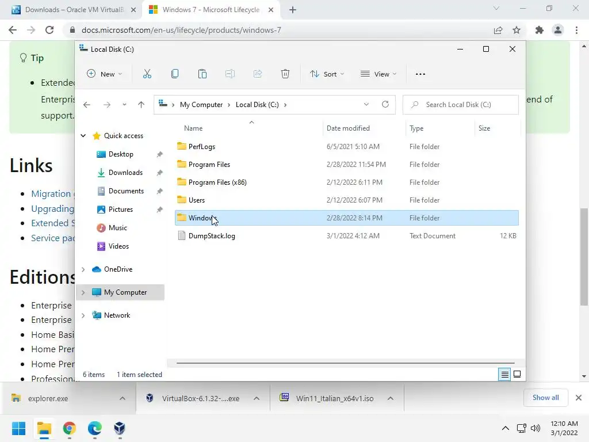Expand address bar history dropdown
Screen dimensions: 589x442
366,105
